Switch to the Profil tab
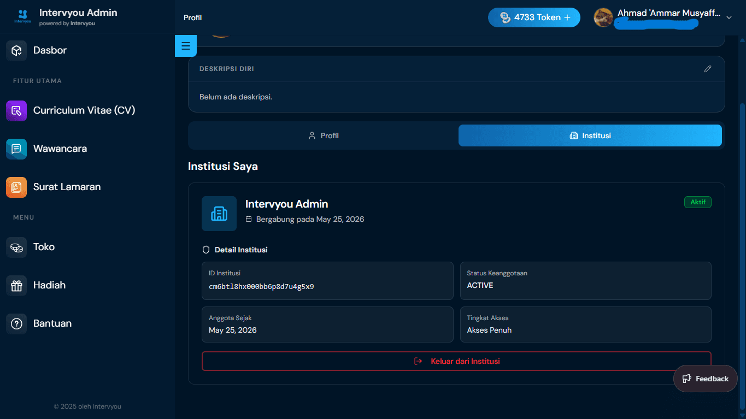Image resolution: width=746 pixels, height=419 pixels. (324, 135)
